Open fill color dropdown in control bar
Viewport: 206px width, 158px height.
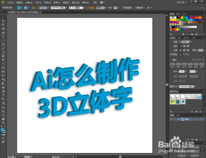coord(21,8)
